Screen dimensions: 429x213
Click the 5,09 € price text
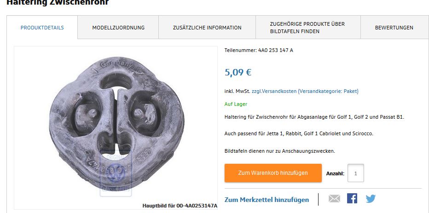tap(238, 72)
